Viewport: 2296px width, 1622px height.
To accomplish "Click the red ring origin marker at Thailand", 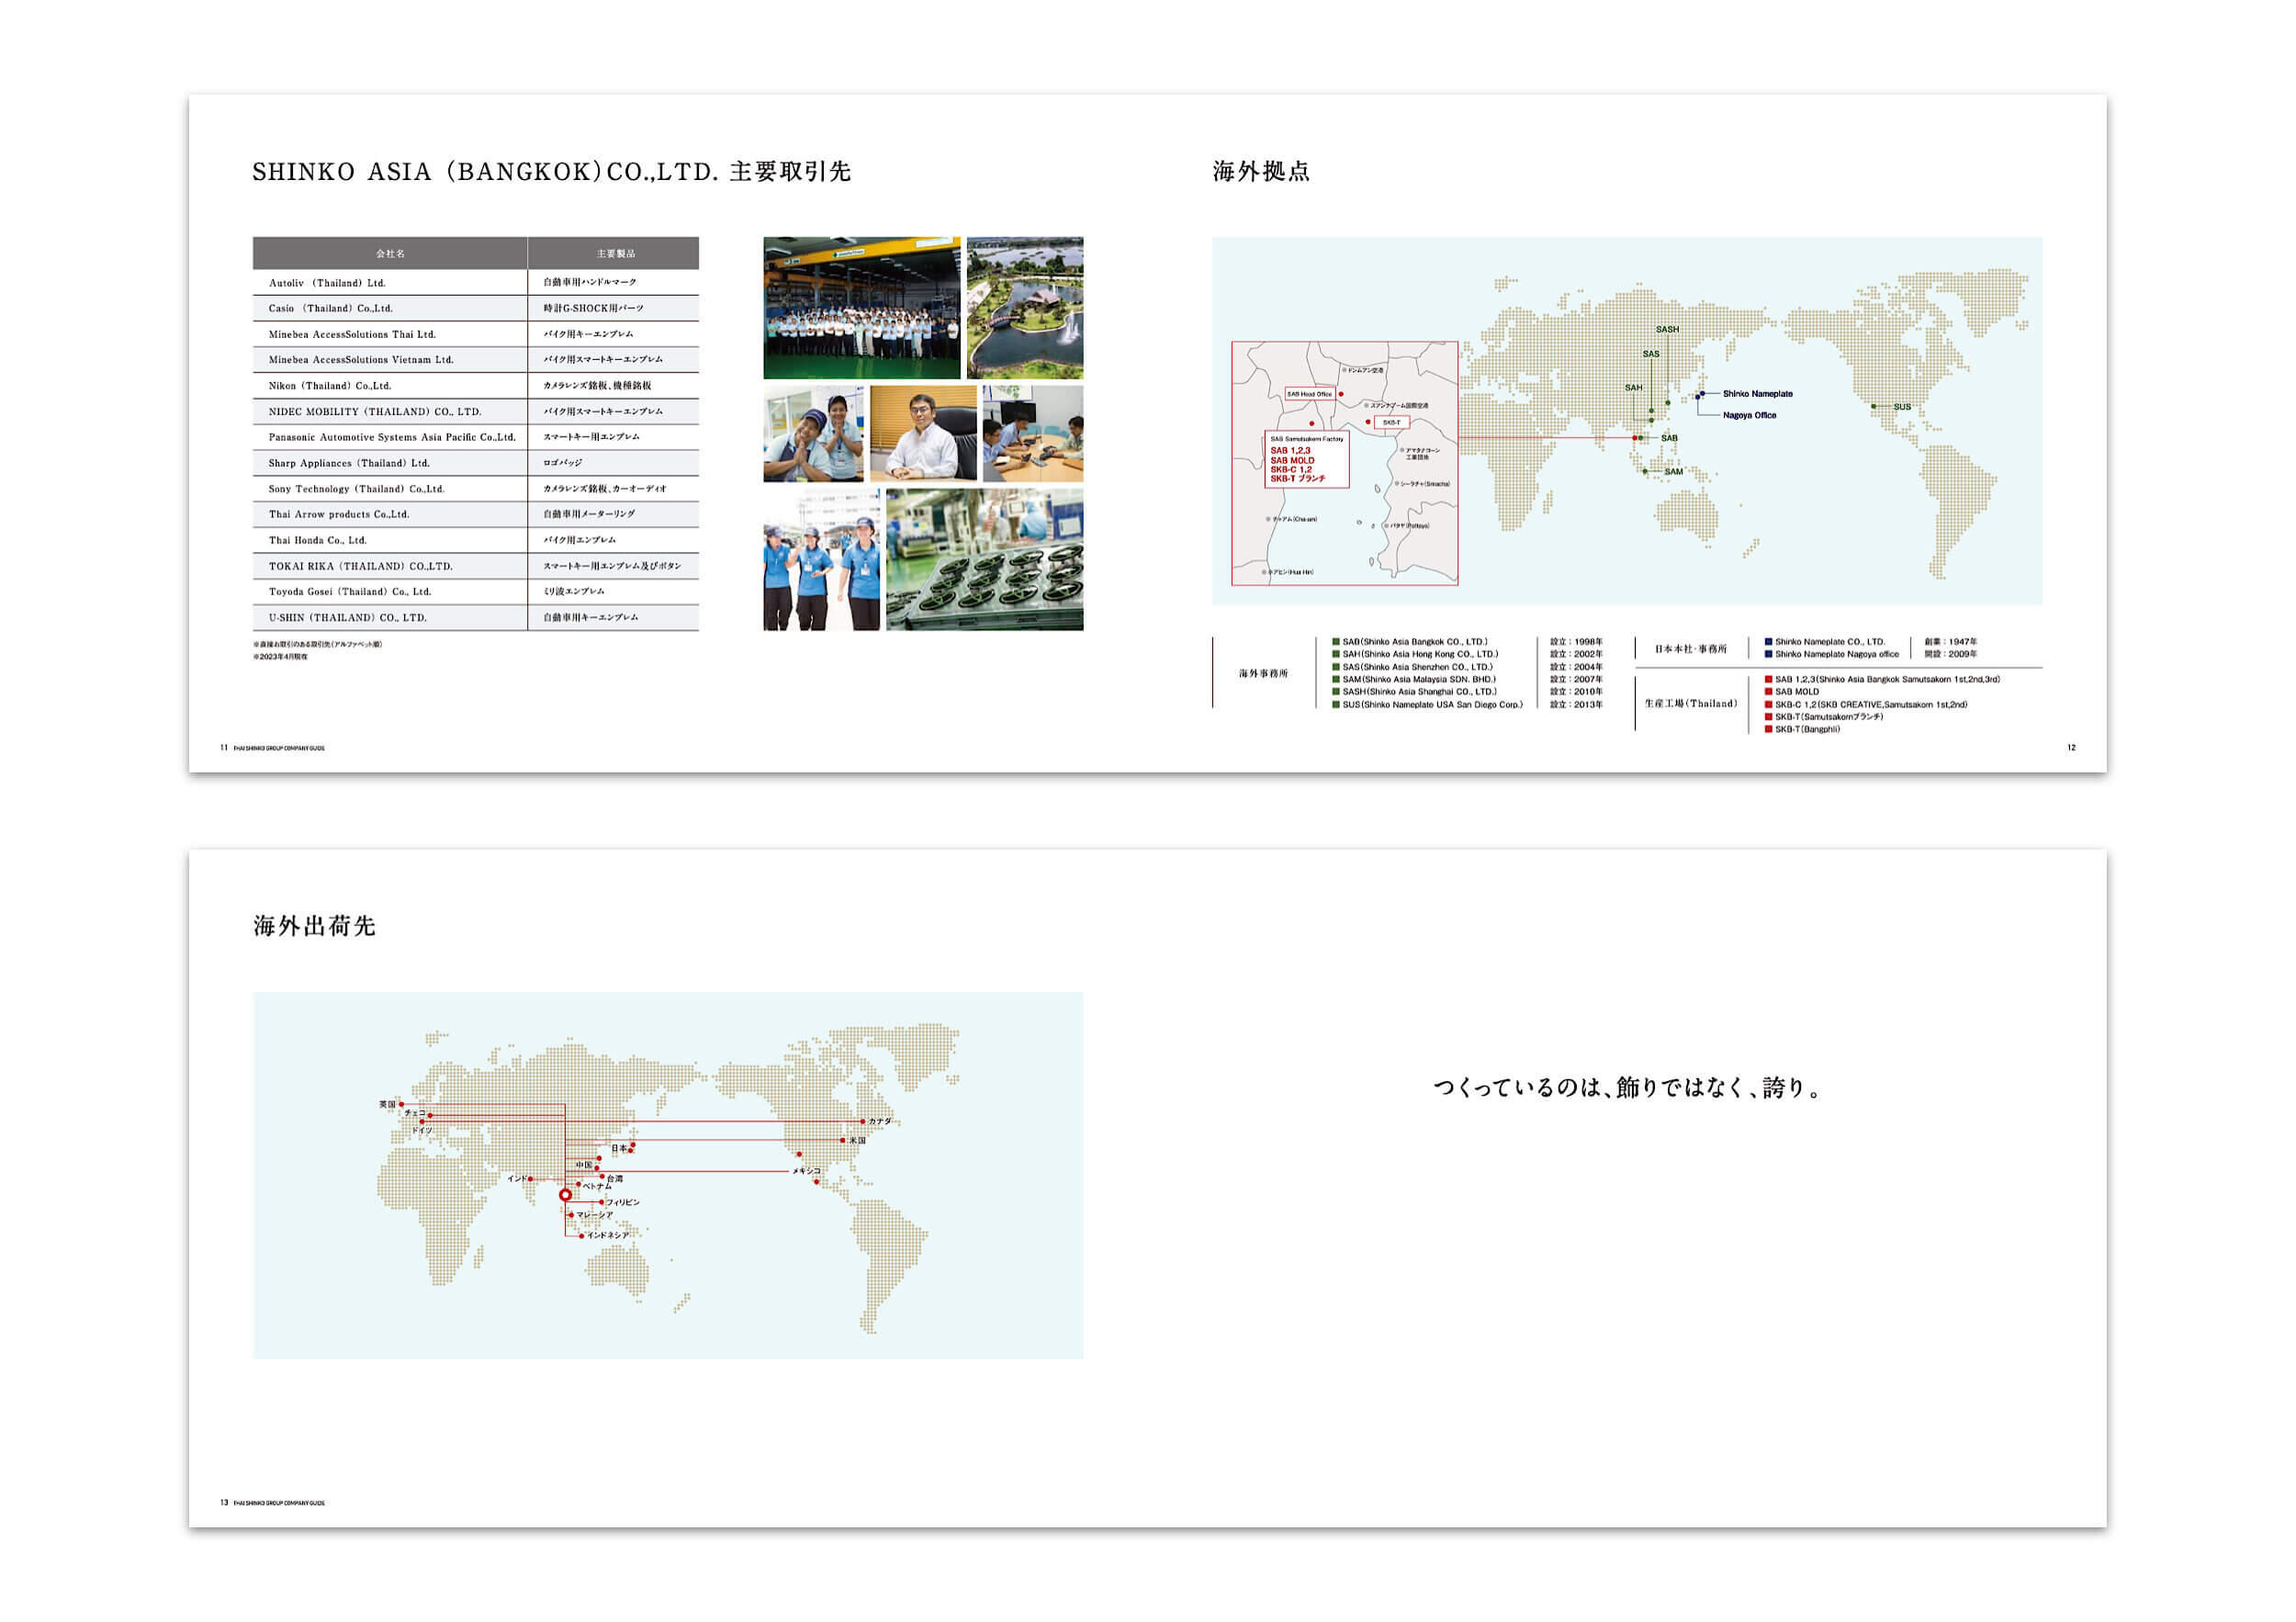I will pyautogui.click(x=565, y=1195).
